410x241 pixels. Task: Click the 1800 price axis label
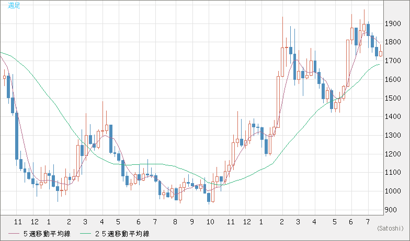tap(393, 42)
